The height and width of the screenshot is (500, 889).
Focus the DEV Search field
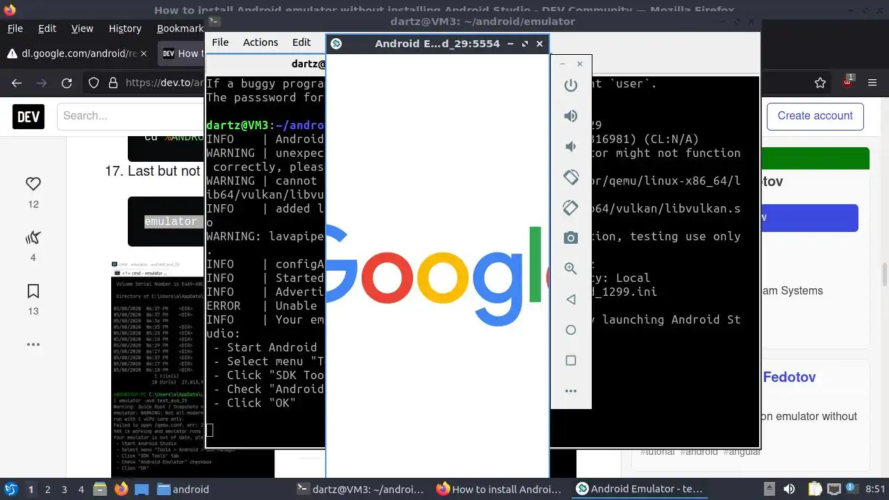pyautogui.click(x=132, y=116)
